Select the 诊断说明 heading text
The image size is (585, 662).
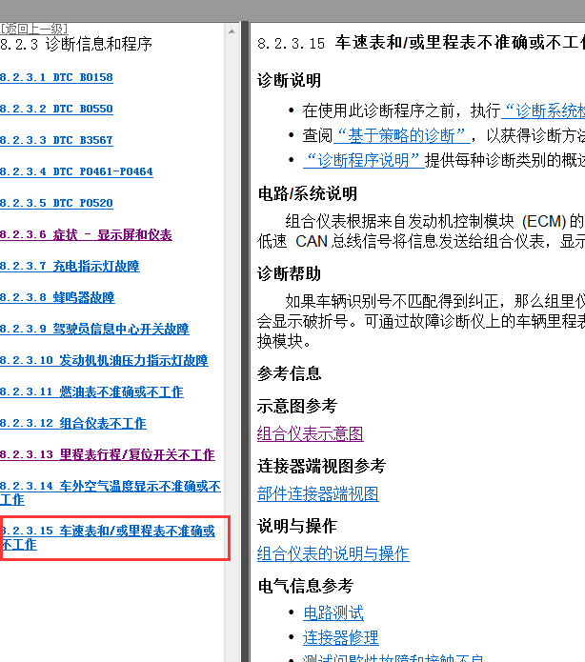290,80
